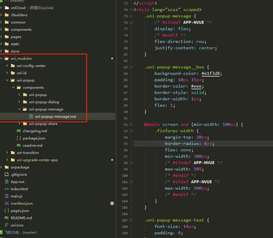Fold the @media block at line 92
273x238 pixels.
point(131,125)
